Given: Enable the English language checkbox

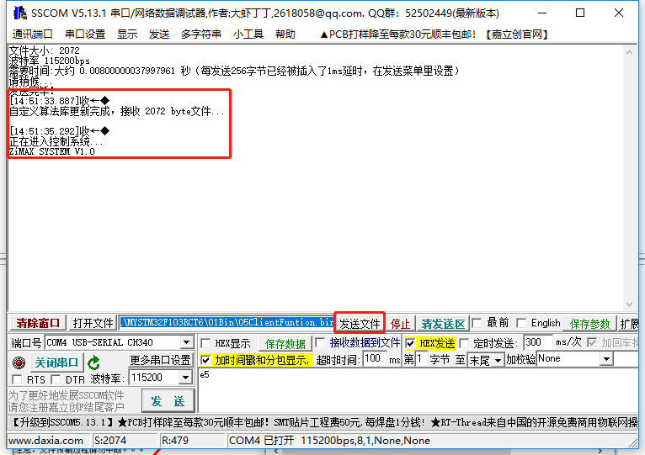Looking at the screenshot, I should point(521,323).
